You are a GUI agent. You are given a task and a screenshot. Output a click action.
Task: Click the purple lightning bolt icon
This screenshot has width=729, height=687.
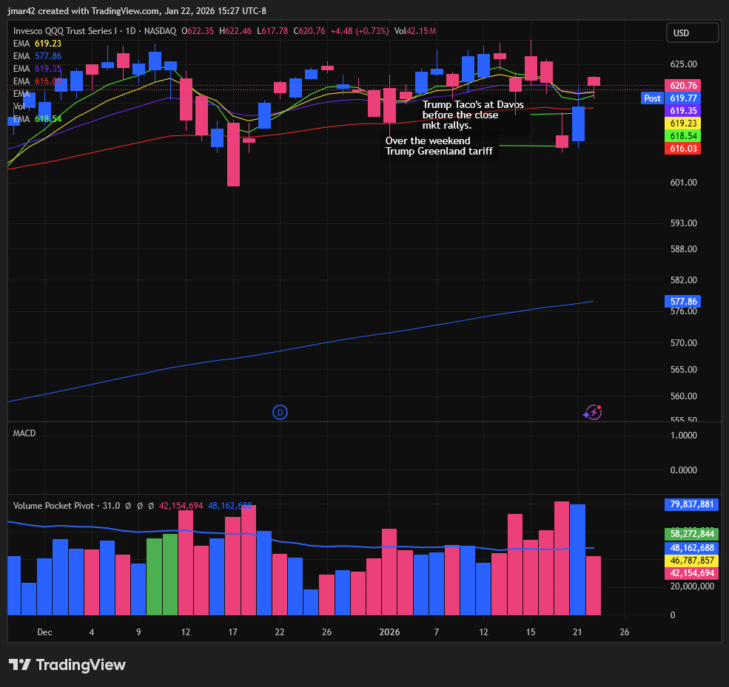click(592, 413)
